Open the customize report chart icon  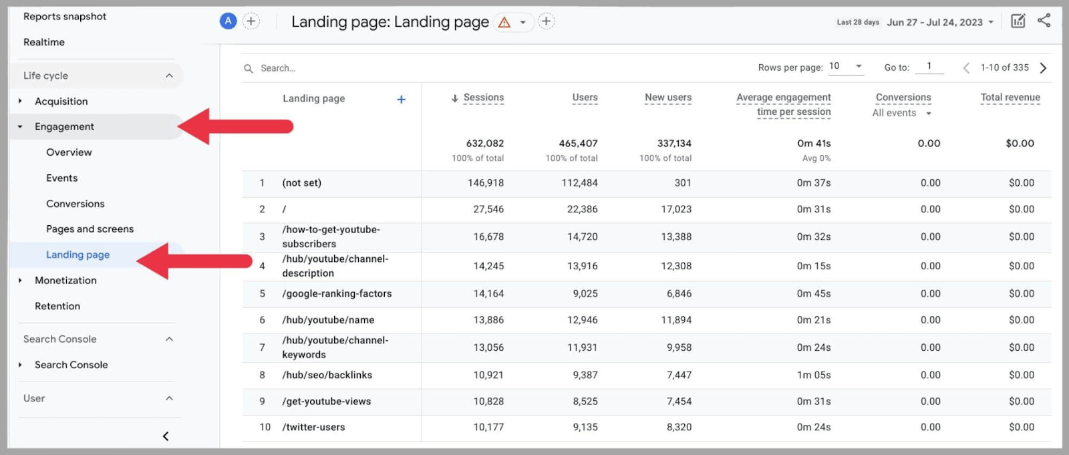pos(1018,21)
